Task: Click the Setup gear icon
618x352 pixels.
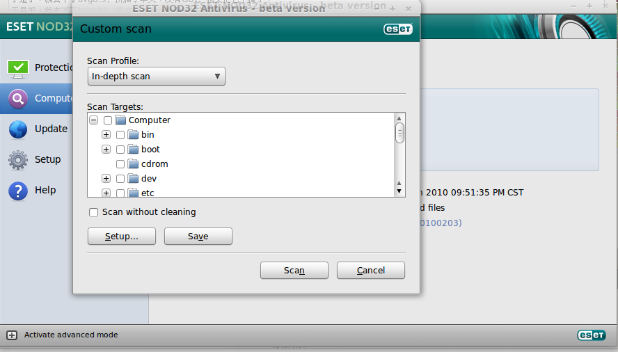Action: [17, 160]
